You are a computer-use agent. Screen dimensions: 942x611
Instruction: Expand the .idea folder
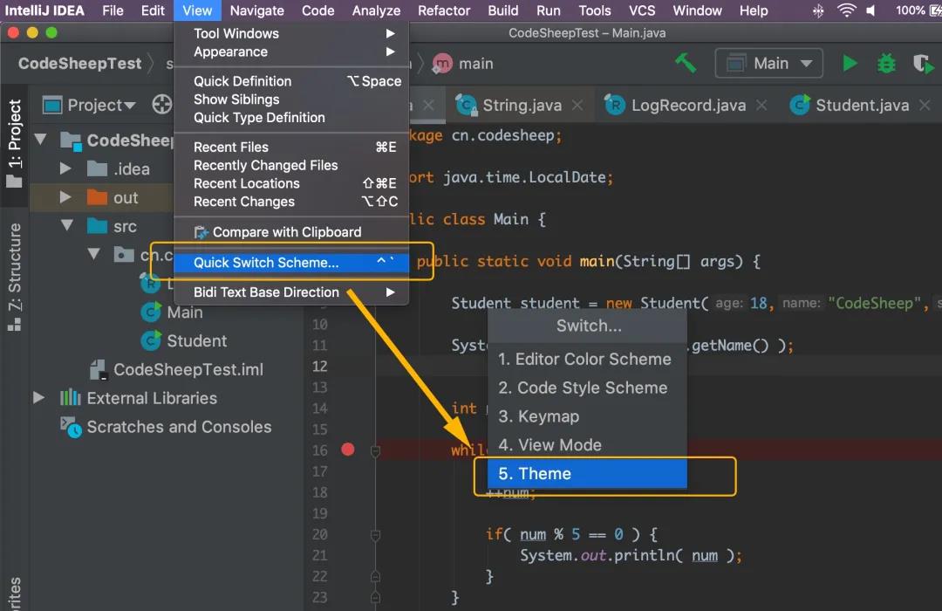click(x=65, y=169)
